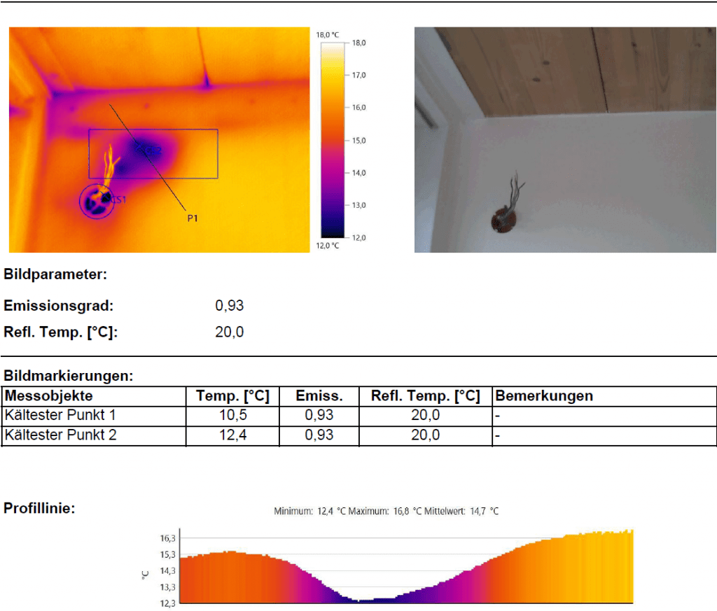Select the Kältester Punkt 1 row
Image resolution: width=717 pixels, height=611 pixels.
60,416
